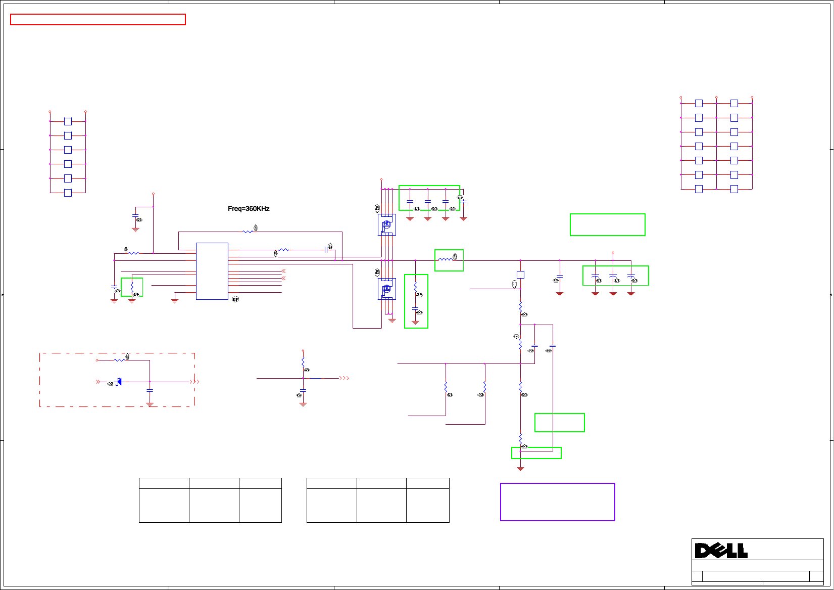Select the blue controller IC rectangle
834x590 pixels.
click(212, 271)
